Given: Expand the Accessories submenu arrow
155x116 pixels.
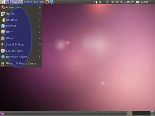Looking at the screenshot, I should [x=40, y=7].
